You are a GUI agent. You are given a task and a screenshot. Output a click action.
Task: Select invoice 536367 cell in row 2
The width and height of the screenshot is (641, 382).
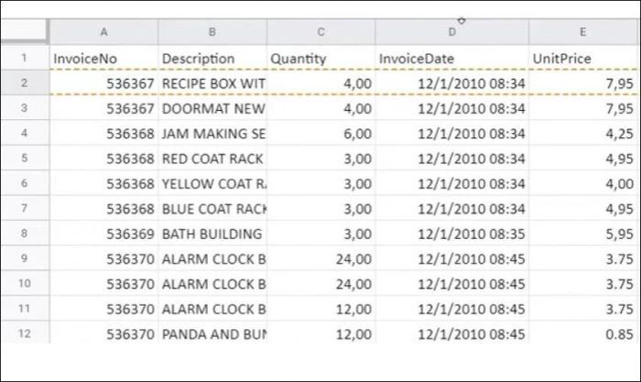[x=103, y=83]
